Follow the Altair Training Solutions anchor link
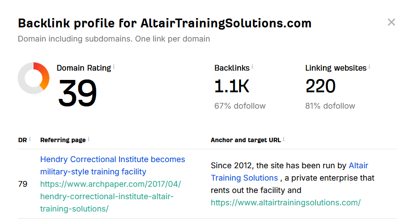410x219 pixels. [x=290, y=172]
